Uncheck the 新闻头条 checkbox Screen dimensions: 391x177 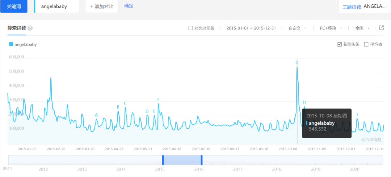340,44
